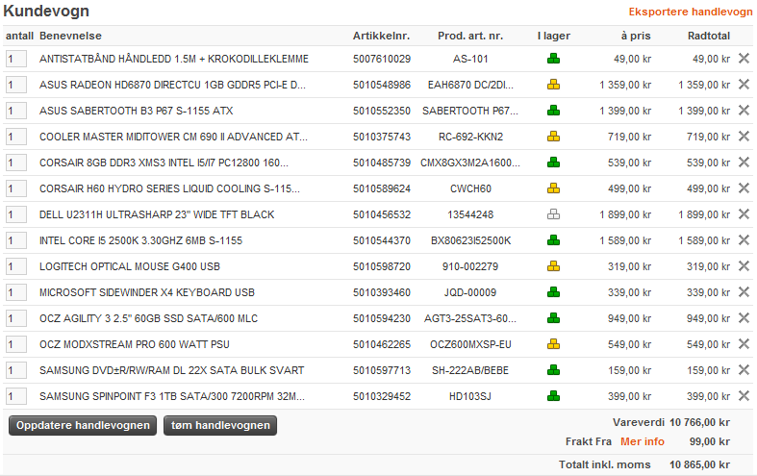Click product code SH-222AB/BEBE
Image resolution: width=757 pixels, height=476 pixels.
point(470,370)
